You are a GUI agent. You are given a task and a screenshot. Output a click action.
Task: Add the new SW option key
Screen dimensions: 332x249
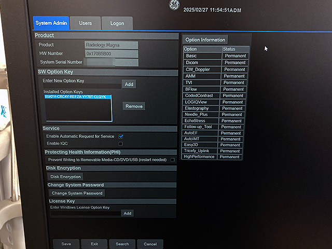[129, 84]
